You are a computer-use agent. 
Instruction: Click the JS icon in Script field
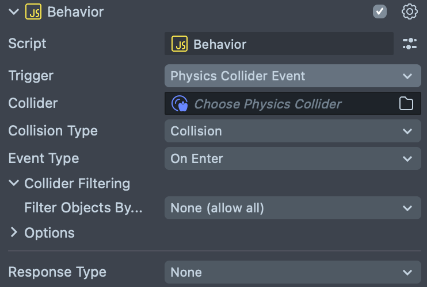[x=180, y=44]
